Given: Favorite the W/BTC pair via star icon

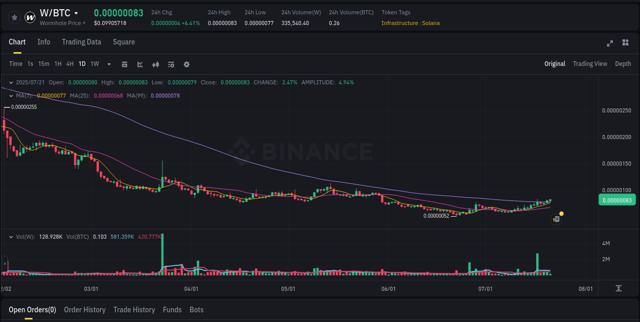Looking at the screenshot, I should 14,17.
